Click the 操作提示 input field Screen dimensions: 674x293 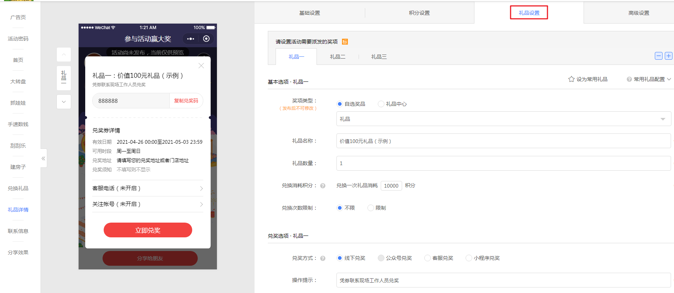[x=504, y=280]
